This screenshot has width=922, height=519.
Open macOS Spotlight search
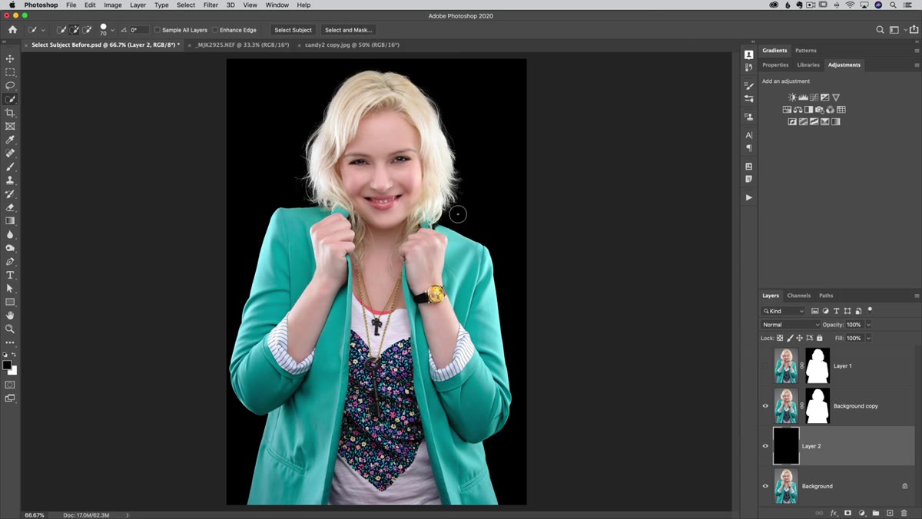[893, 5]
